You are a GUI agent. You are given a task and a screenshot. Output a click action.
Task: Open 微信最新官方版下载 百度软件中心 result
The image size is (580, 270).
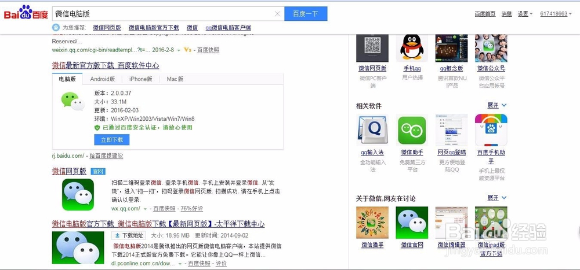[x=106, y=66]
